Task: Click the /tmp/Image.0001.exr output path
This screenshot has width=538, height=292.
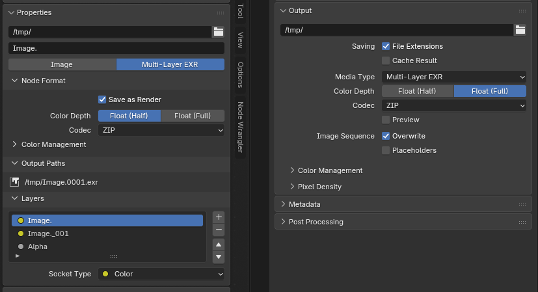Action: [61, 182]
